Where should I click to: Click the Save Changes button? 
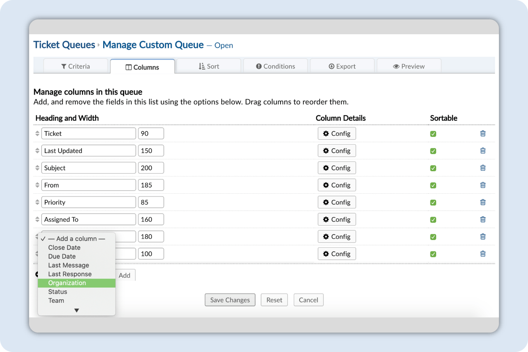coord(230,300)
